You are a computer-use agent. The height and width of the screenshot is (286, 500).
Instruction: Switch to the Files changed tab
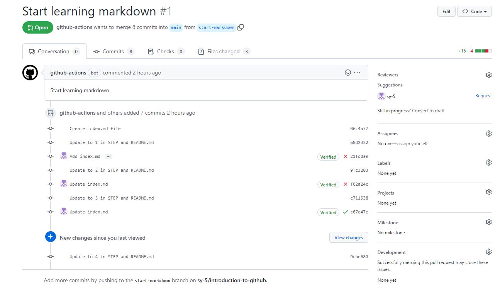click(x=224, y=52)
